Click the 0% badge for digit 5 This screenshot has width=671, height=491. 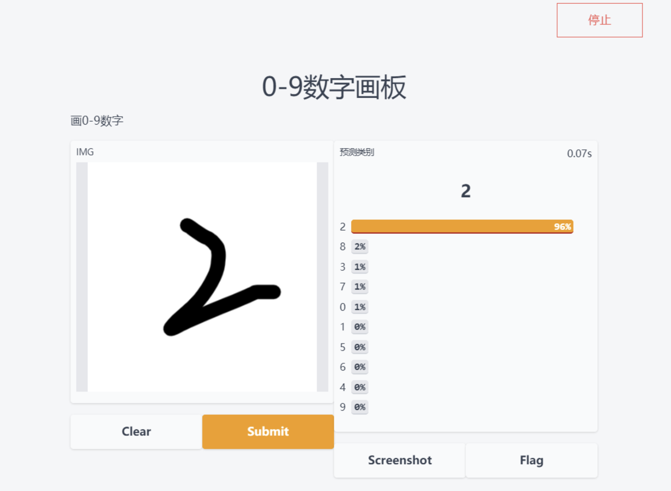(x=360, y=347)
